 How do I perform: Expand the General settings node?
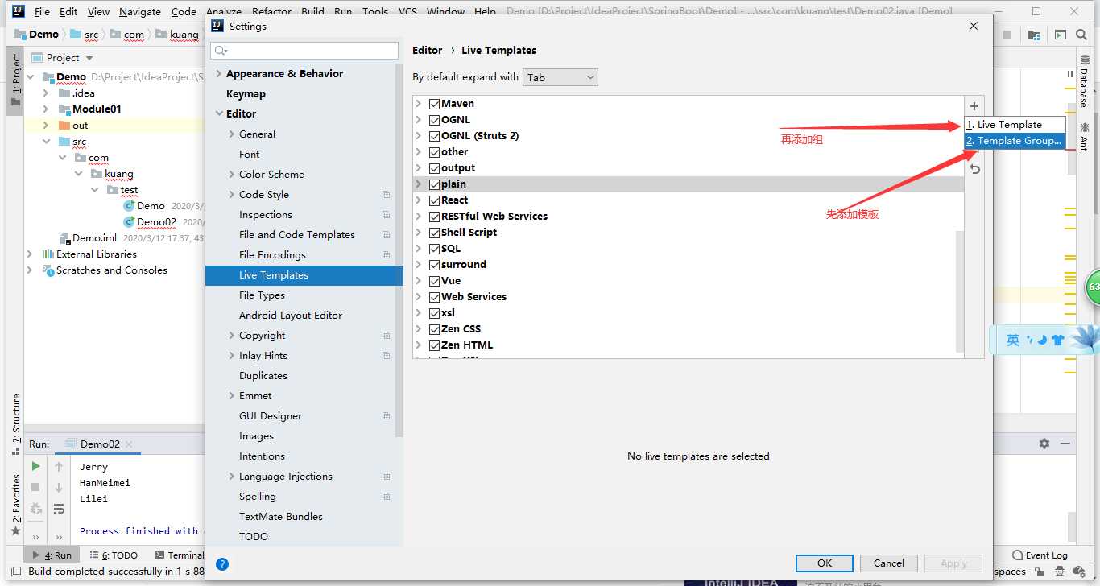[232, 134]
